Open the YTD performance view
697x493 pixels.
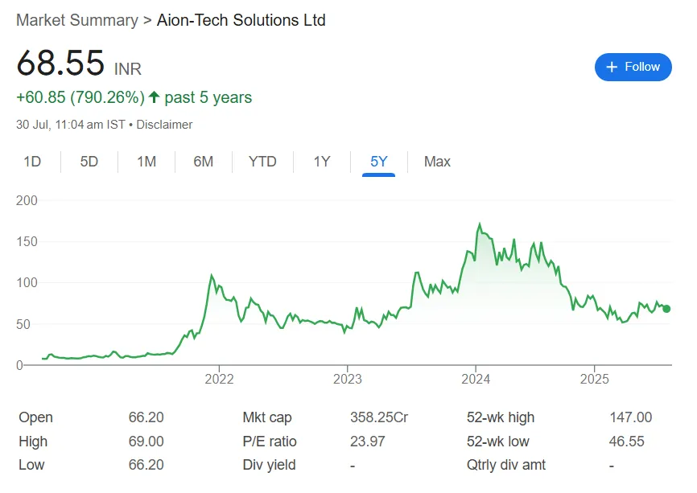tap(262, 162)
